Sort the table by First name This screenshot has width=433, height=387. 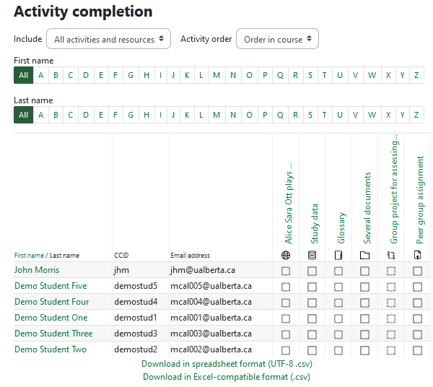tap(29, 256)
